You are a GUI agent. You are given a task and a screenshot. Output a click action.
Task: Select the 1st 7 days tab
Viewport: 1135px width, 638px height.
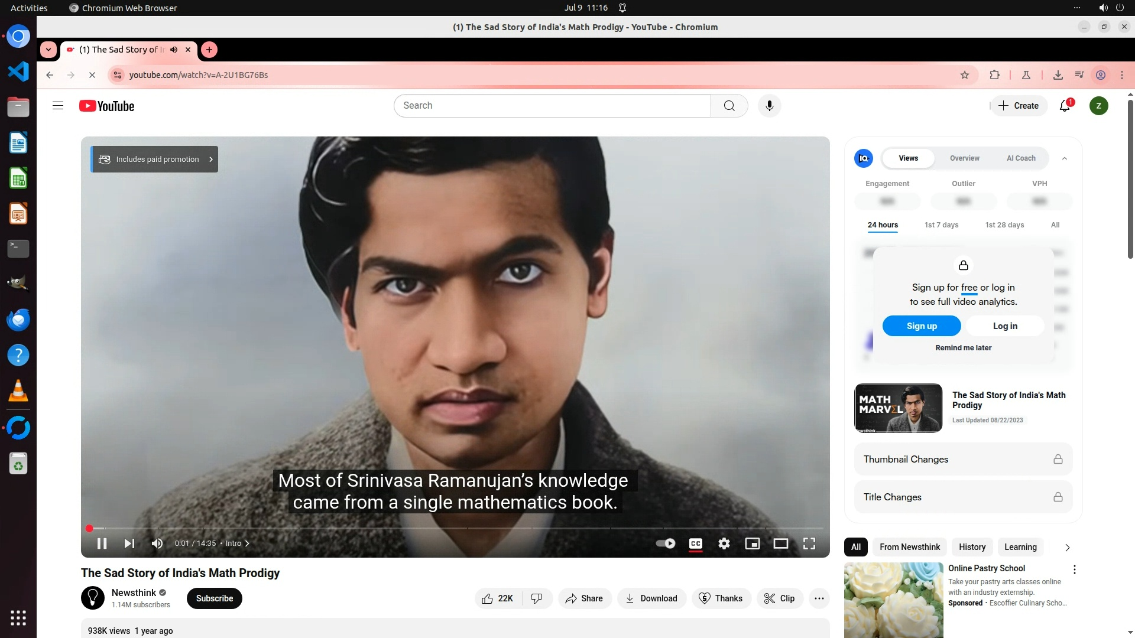(x=941, y=225)
